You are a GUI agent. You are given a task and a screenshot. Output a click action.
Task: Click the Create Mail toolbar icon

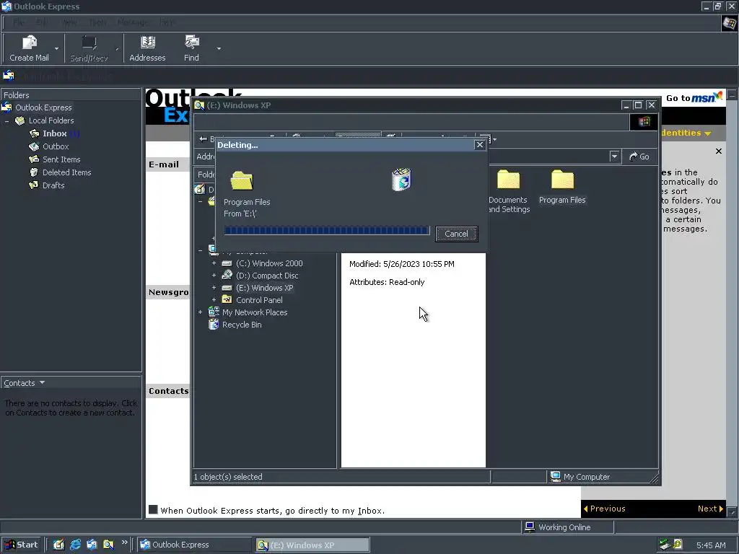coord(29,48)
